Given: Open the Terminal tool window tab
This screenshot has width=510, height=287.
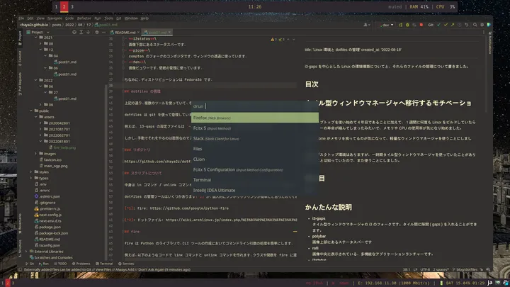Looking at the screenshot, I should click(x=104, y=264).
